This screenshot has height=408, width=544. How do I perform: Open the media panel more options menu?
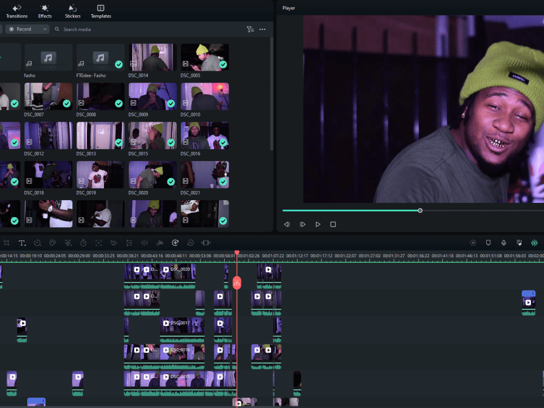pyautogui.click(x=262, y=29)
